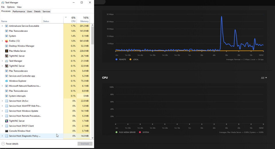Screen dimensions: 275x149
Task: Toggle REMOTE series in bandwidth legend
Action: click(x=121, y=59)
